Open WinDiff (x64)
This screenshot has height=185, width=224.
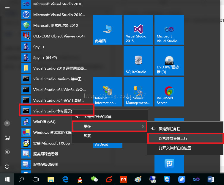click(46, 122)
